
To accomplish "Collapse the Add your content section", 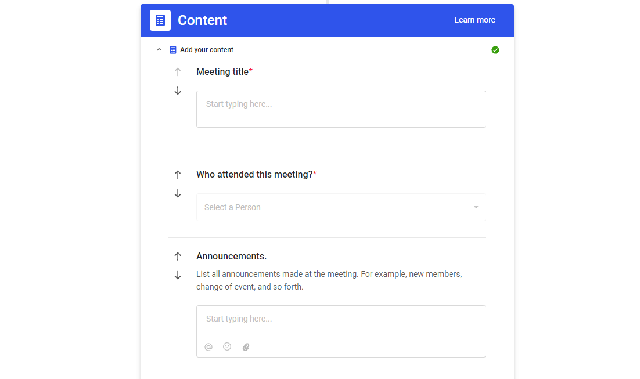I will 159,49.
